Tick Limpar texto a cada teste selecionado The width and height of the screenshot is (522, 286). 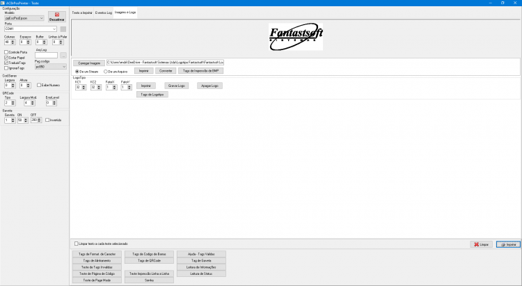[77, 244]
